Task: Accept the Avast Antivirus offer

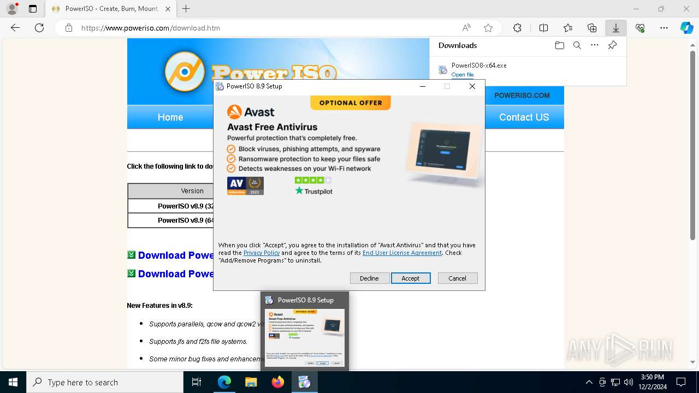Action: pos(411,278)
